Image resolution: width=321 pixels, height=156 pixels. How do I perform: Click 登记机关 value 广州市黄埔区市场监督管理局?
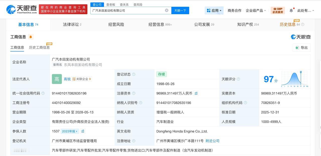click(74, 141)
